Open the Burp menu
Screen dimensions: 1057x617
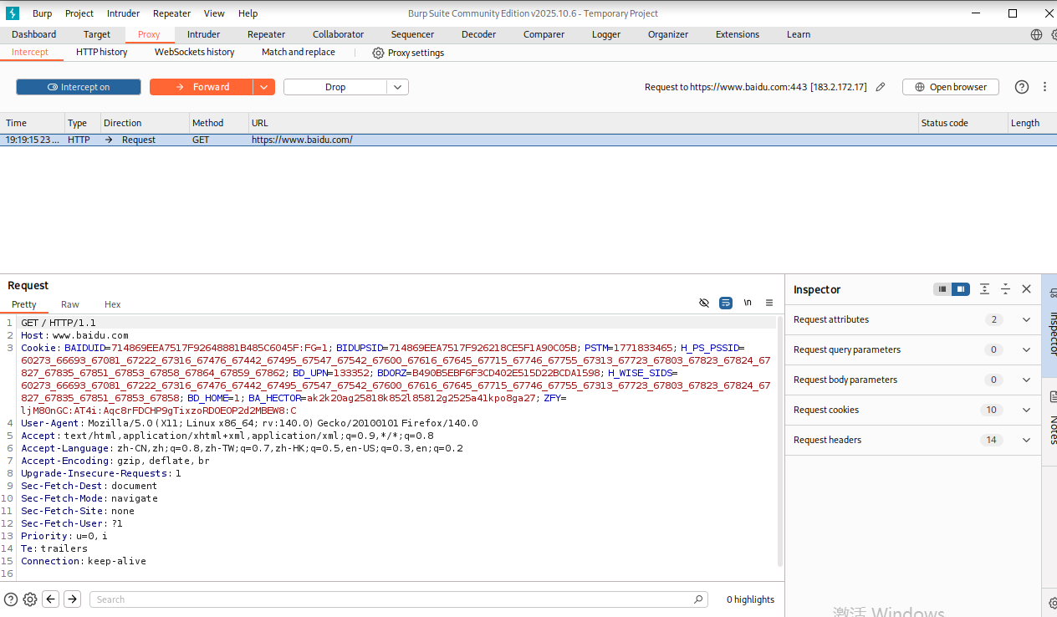[x=42, y=13]
